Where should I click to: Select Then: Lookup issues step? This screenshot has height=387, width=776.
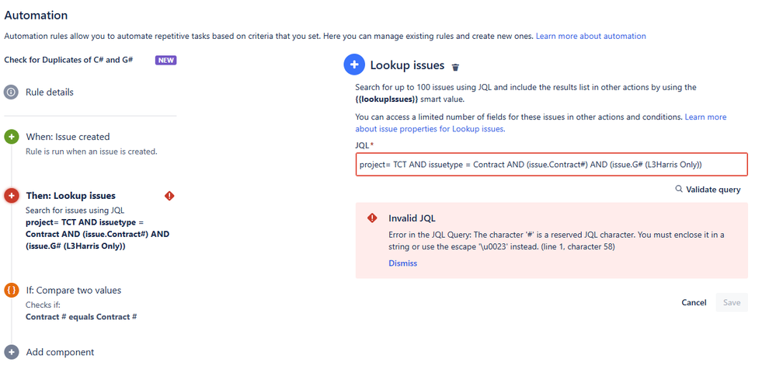71,196
